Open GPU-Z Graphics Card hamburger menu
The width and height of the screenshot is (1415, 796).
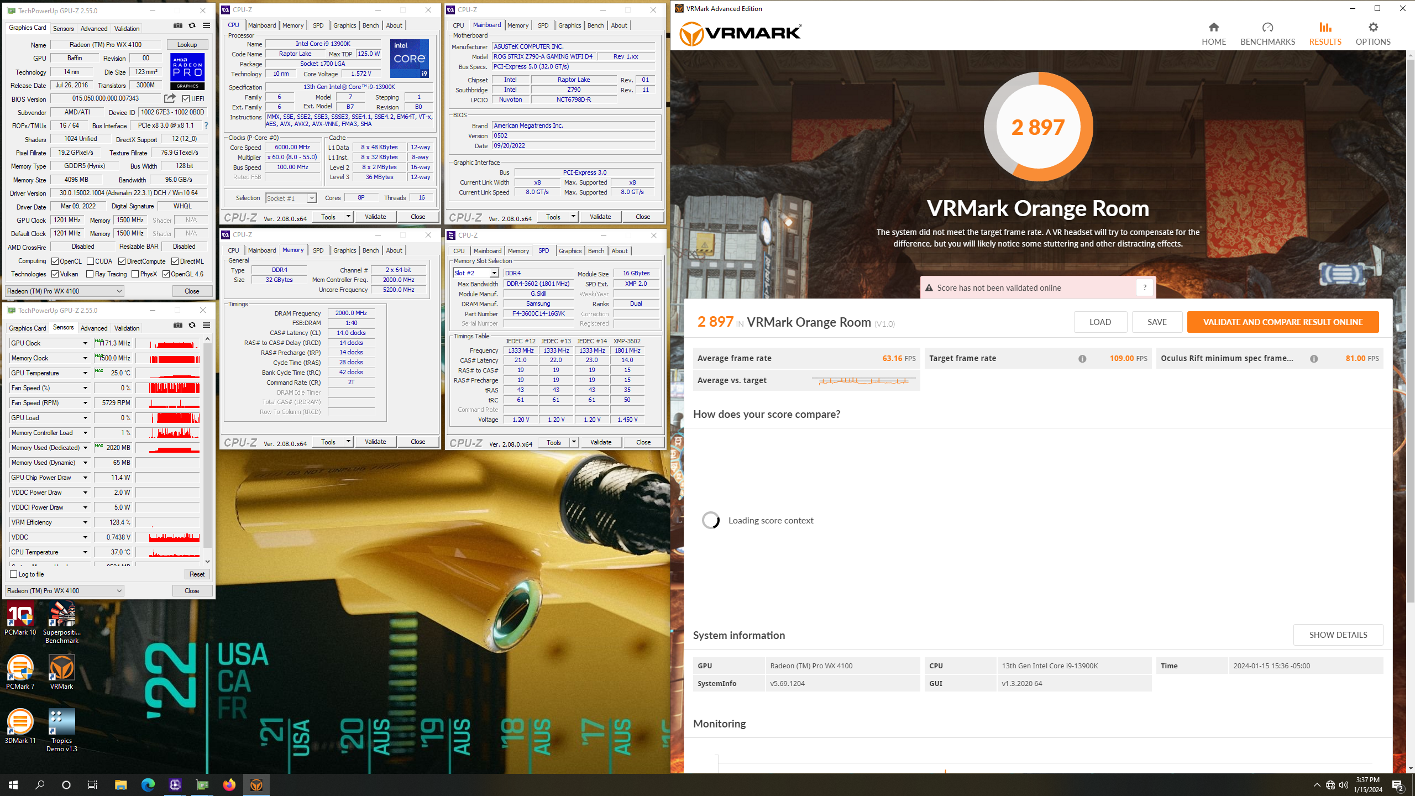[x=206, y=25]
